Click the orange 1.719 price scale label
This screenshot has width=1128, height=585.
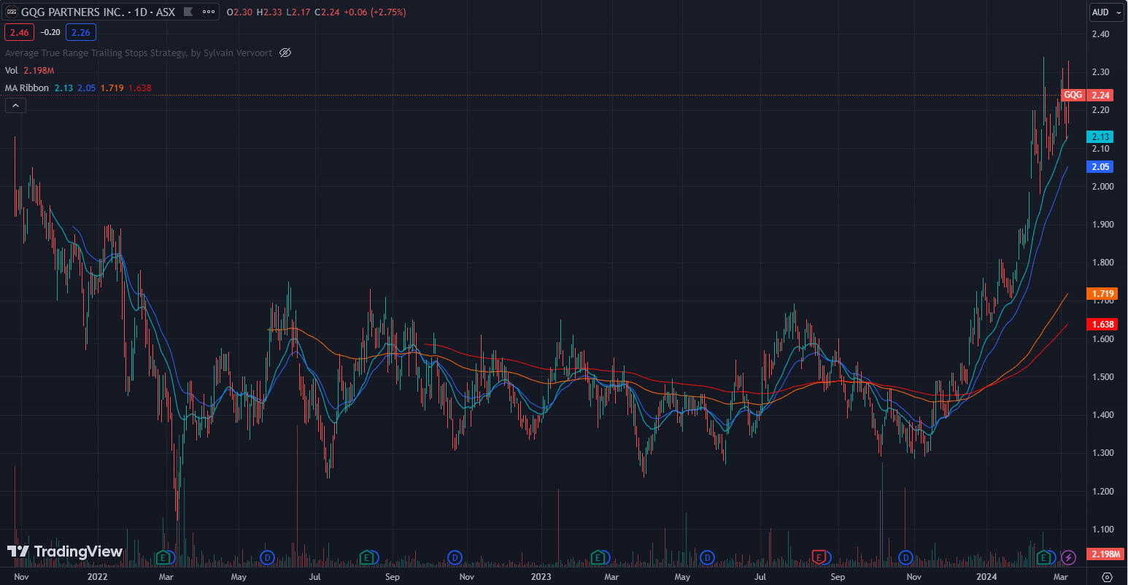(1102, 294)
